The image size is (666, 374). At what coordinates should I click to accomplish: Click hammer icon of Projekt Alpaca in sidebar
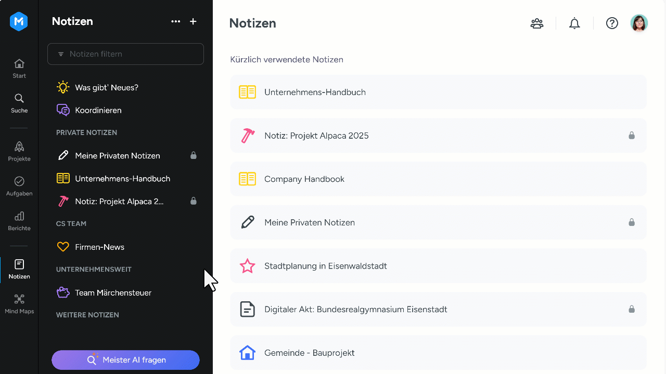(x=63, y=201)
